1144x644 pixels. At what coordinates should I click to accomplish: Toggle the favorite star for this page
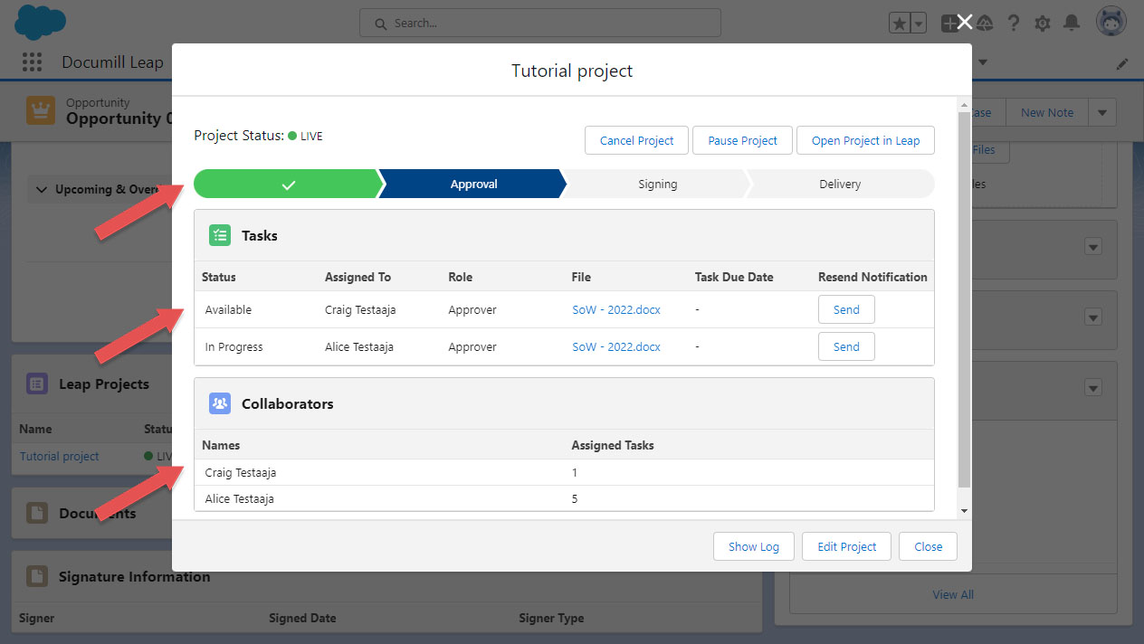[x=899, y=23]
